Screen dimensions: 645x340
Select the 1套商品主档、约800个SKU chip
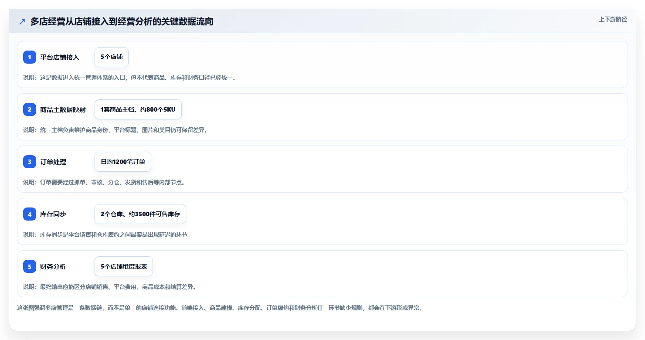[x=138, y=109]
